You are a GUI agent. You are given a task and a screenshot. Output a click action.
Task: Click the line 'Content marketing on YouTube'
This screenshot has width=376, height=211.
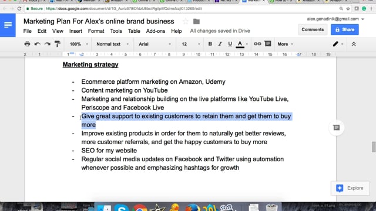coord(124,90)
